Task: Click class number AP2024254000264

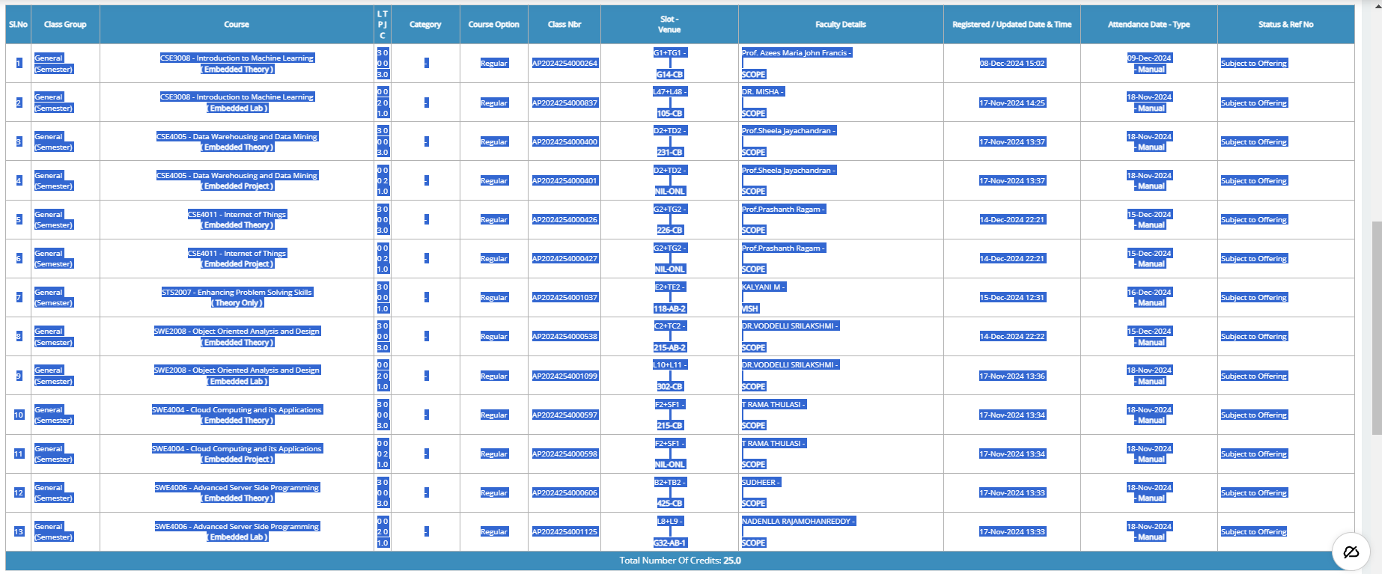Action: tap(564, 64)
